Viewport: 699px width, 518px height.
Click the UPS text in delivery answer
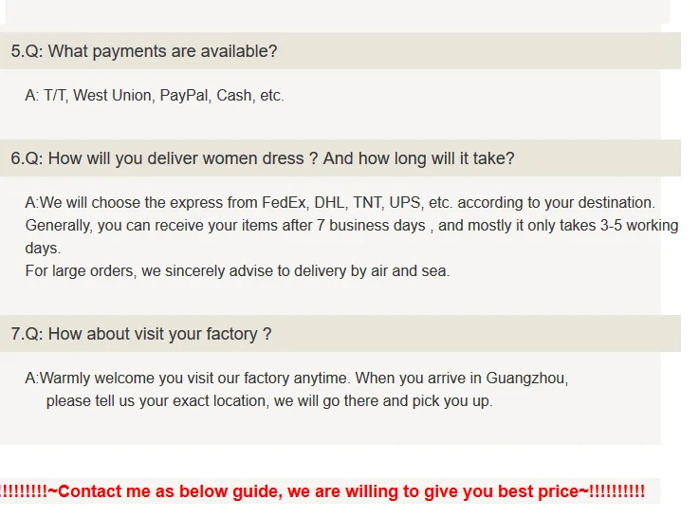[x=416, y=203]
